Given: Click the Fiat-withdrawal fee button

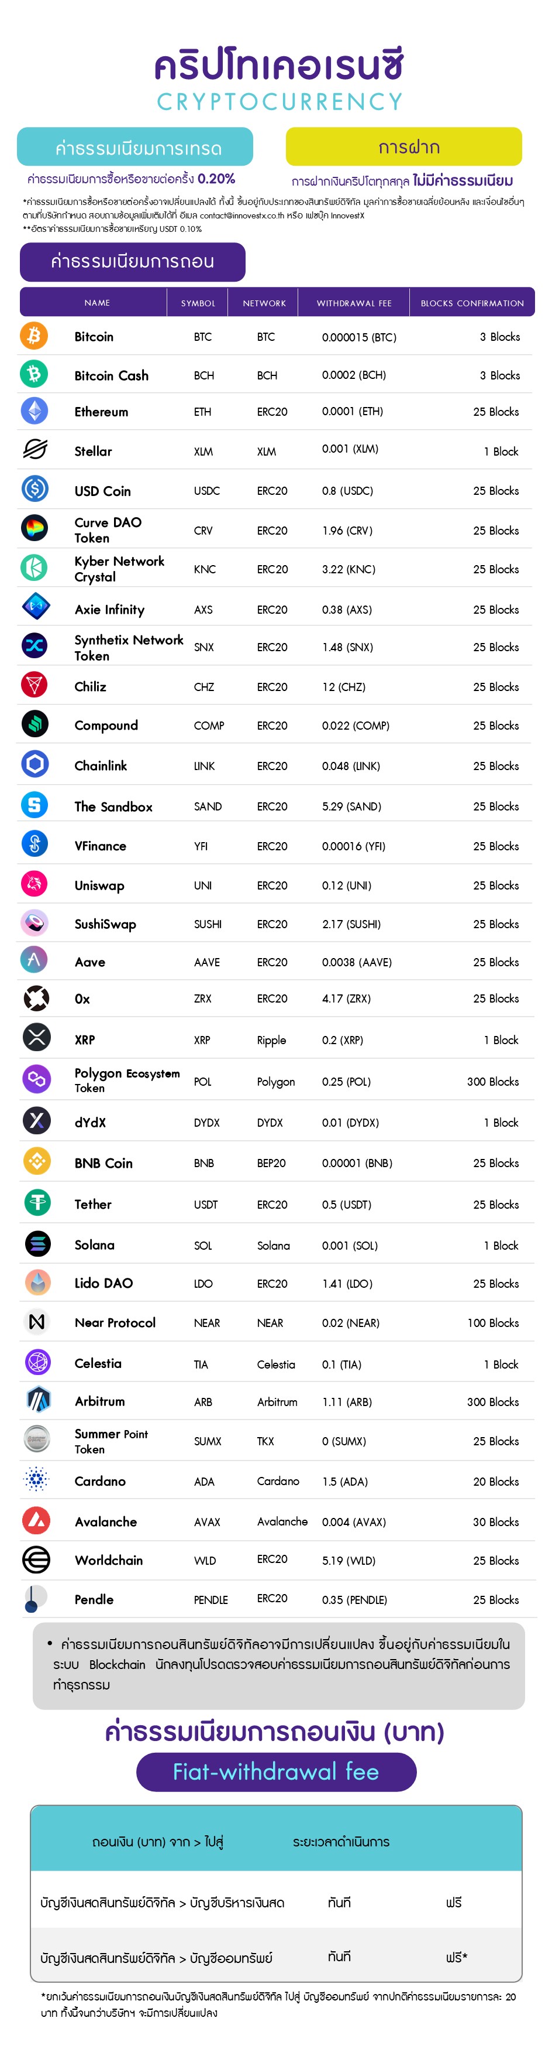Looking at the screenshot, I should pyautogui.click(x=276, y=1771).
